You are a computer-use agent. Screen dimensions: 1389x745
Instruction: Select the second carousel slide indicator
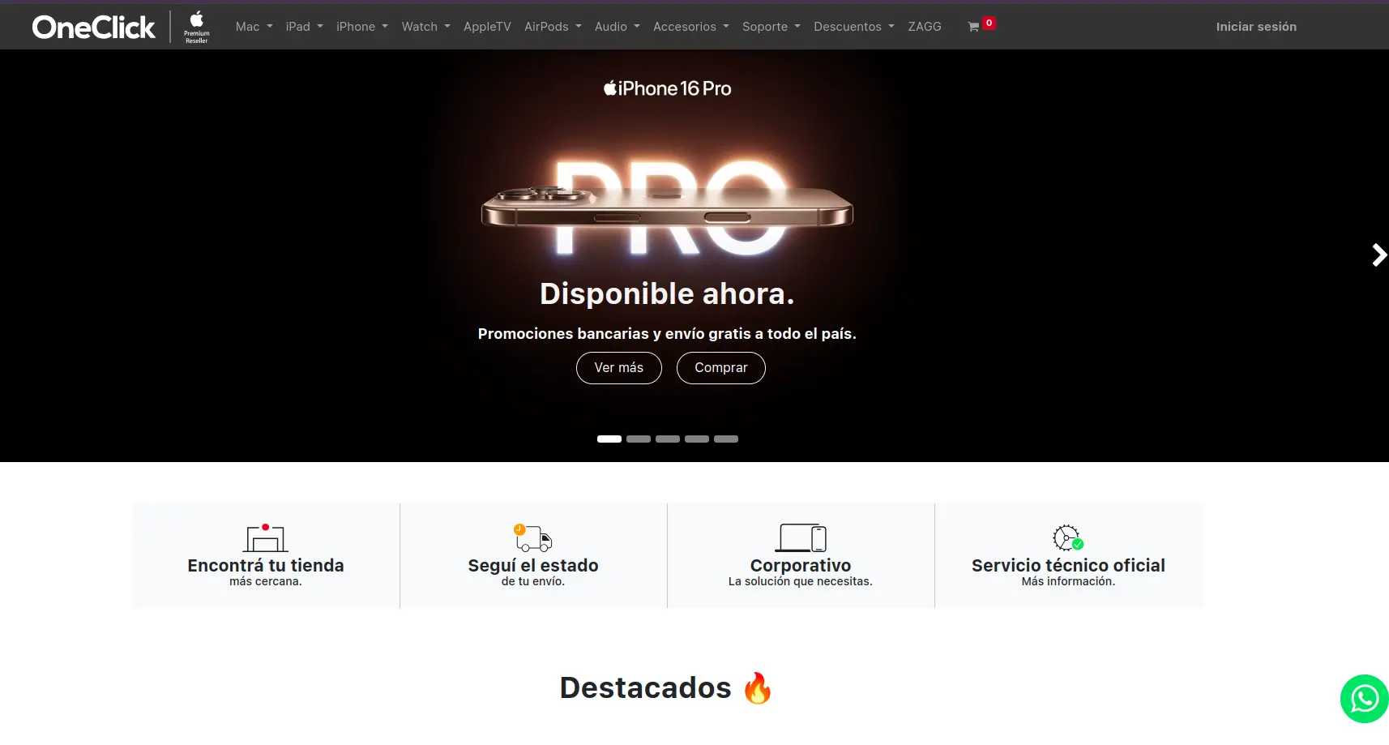[x=639, y=439]
